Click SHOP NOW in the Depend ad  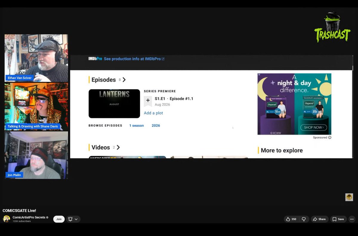(313, 128)
